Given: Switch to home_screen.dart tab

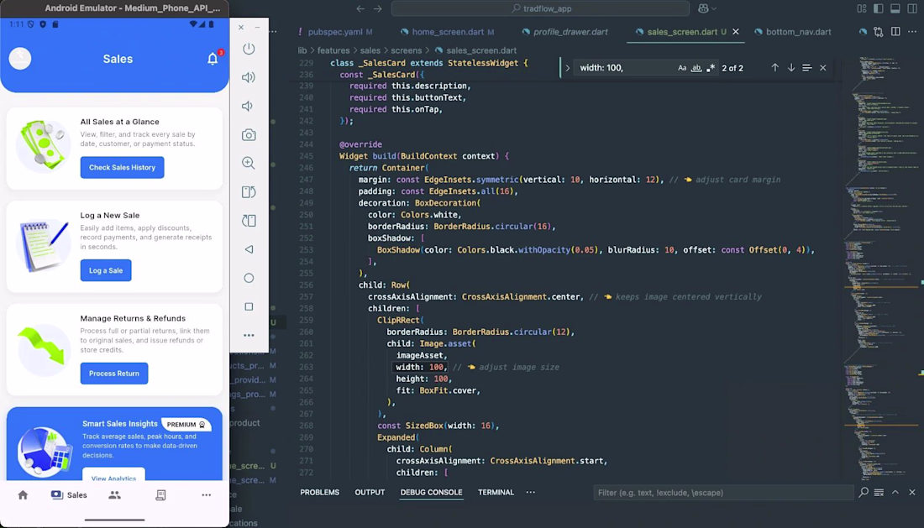Looking at the screenshot, I should click(x=447, y=32).
